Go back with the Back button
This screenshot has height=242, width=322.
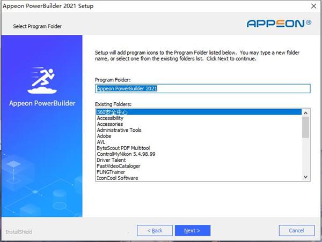[155, 231]
